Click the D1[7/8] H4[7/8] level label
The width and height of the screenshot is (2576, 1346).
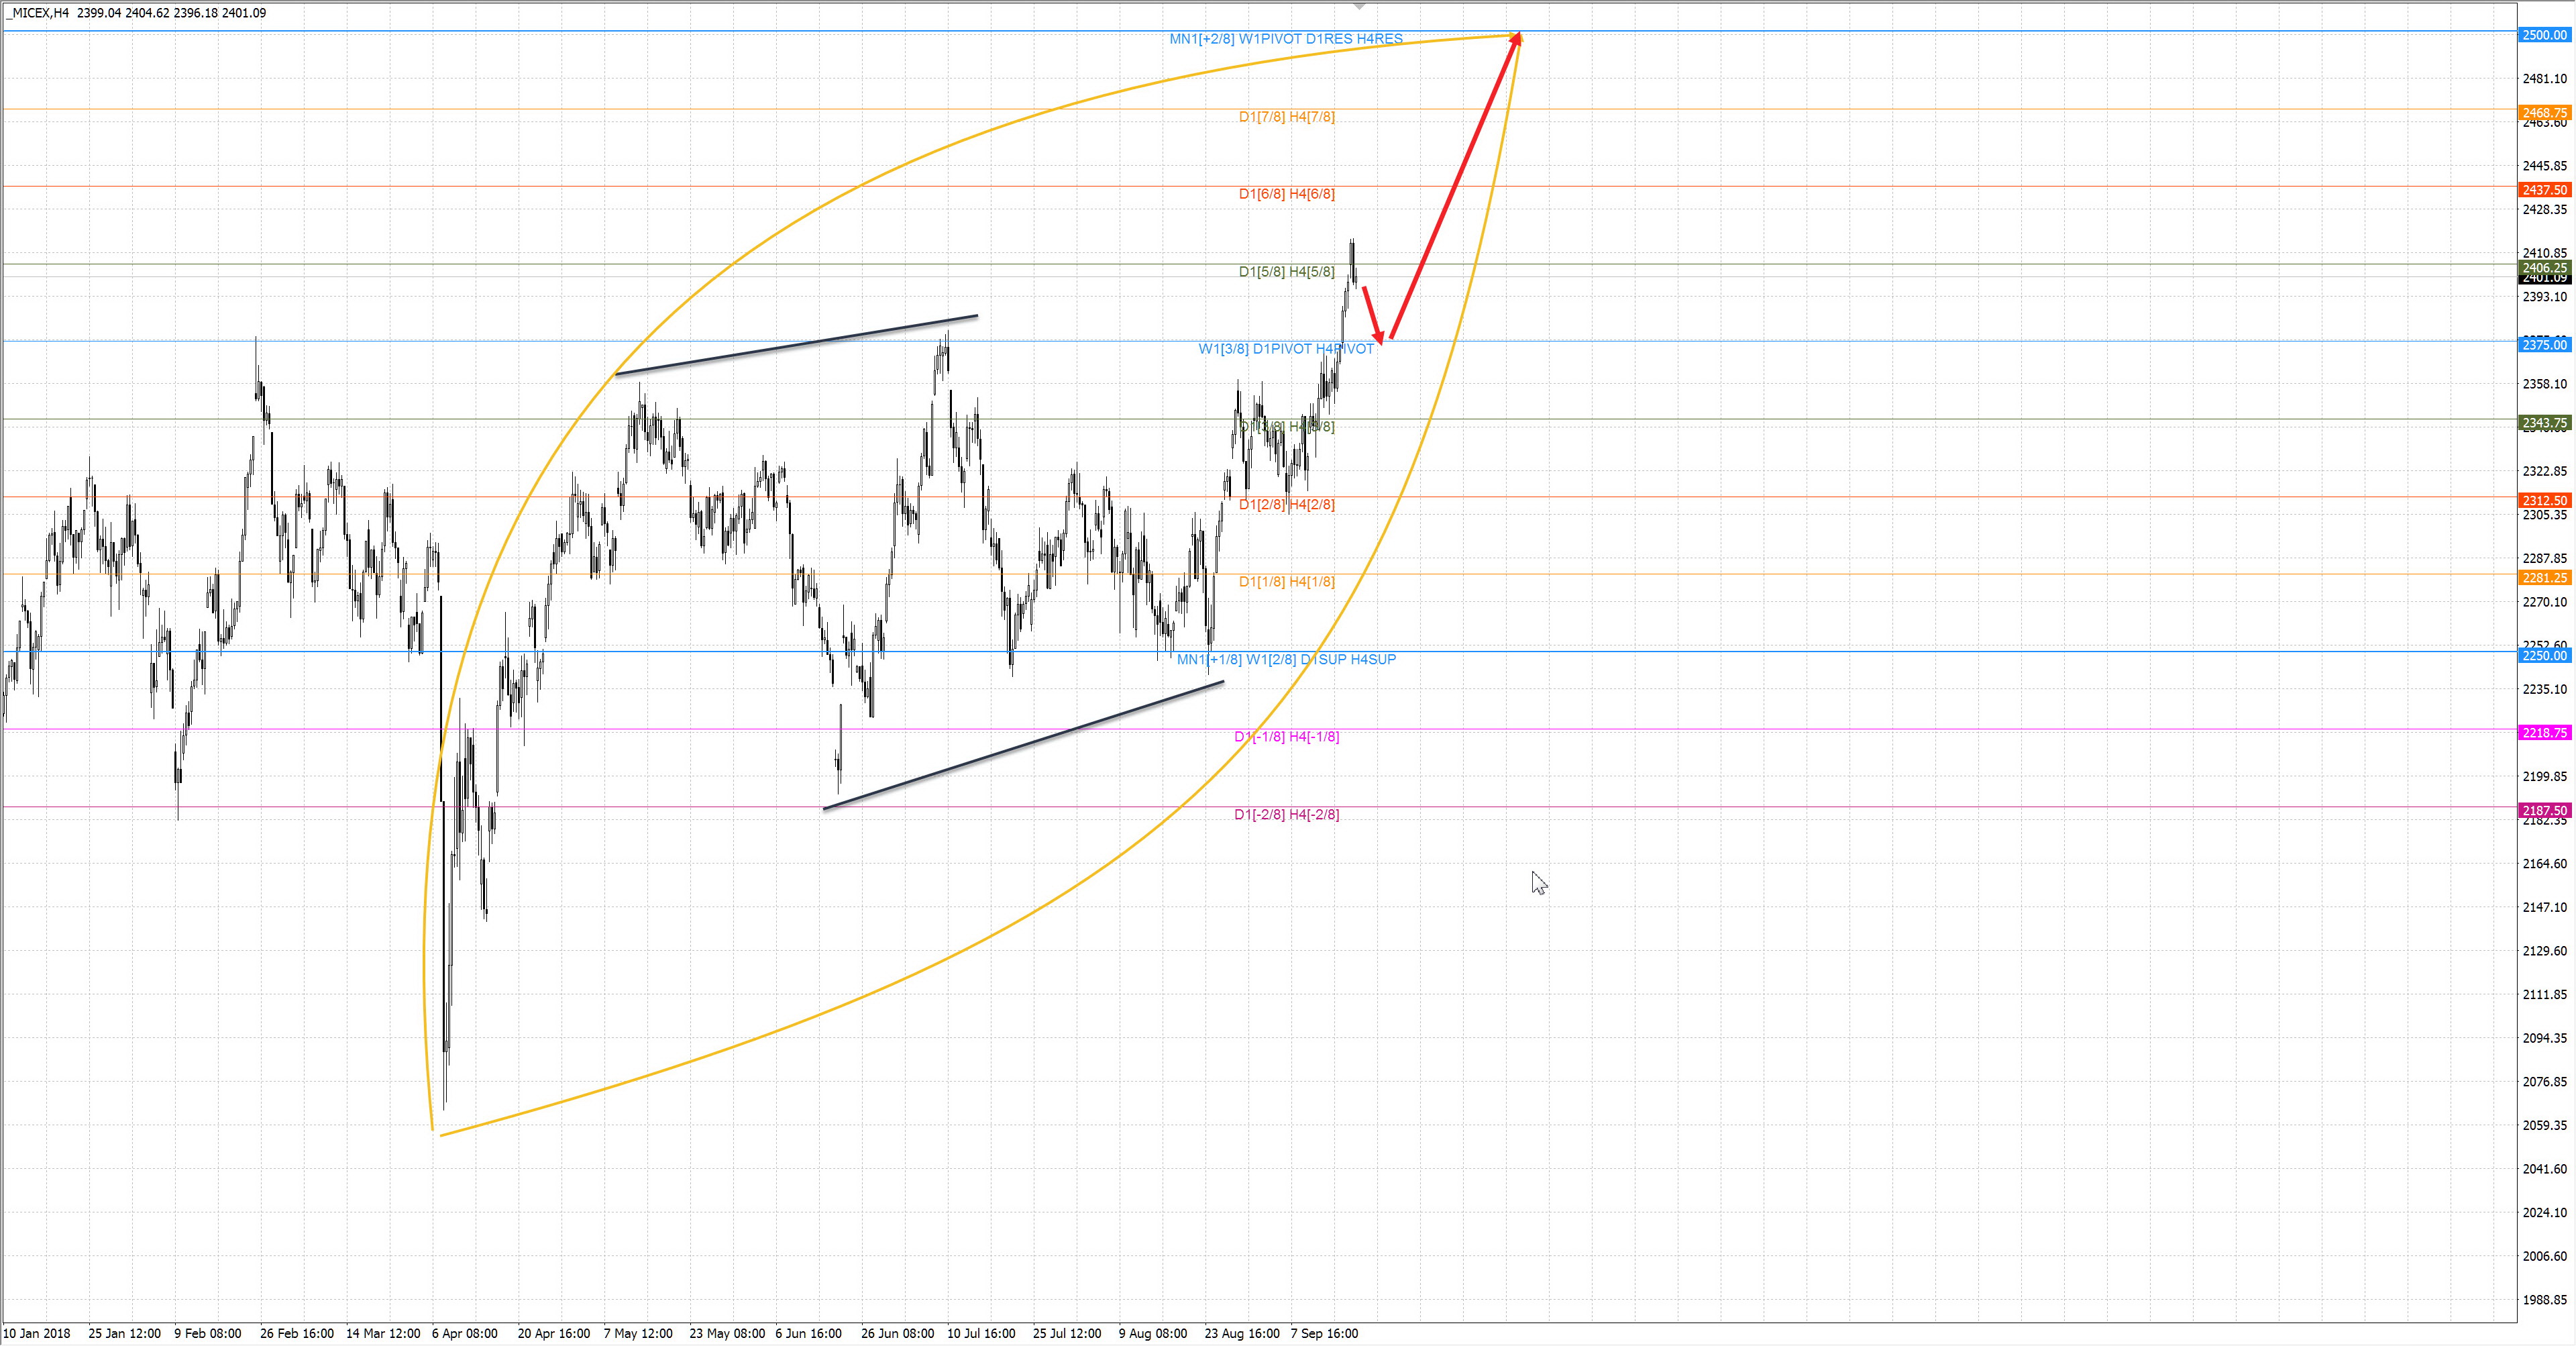(x=1286, y=117)
